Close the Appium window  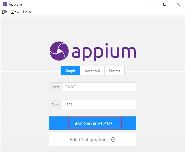click(x=178, y=4)
